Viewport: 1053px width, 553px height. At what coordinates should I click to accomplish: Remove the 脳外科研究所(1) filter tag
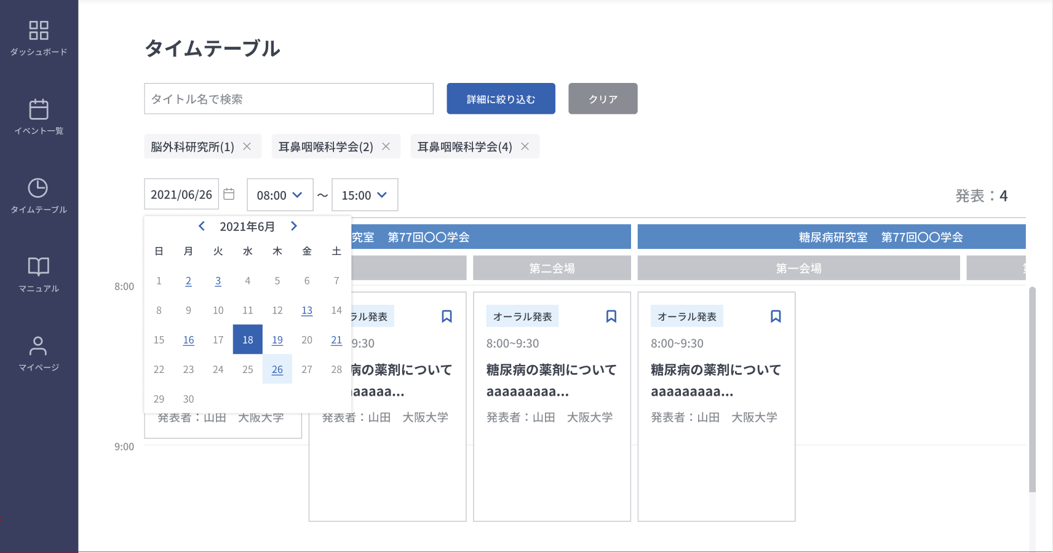[x=247, y=146]
